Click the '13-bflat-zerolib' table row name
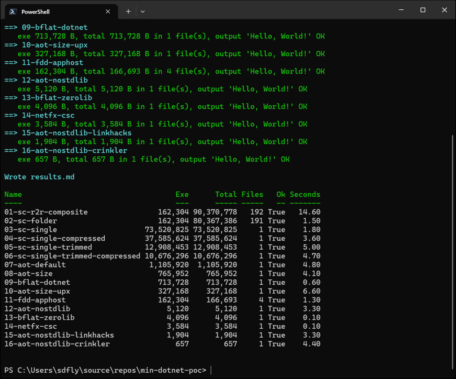Screen dimensions: 456x379 click(39, 317)
